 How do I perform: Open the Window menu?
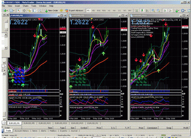pyautogui.click(x=43, y=6)
